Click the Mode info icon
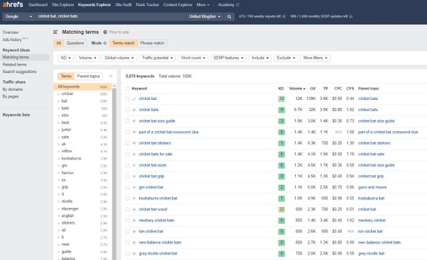427x260 pixels. click(x=105, y=43)
